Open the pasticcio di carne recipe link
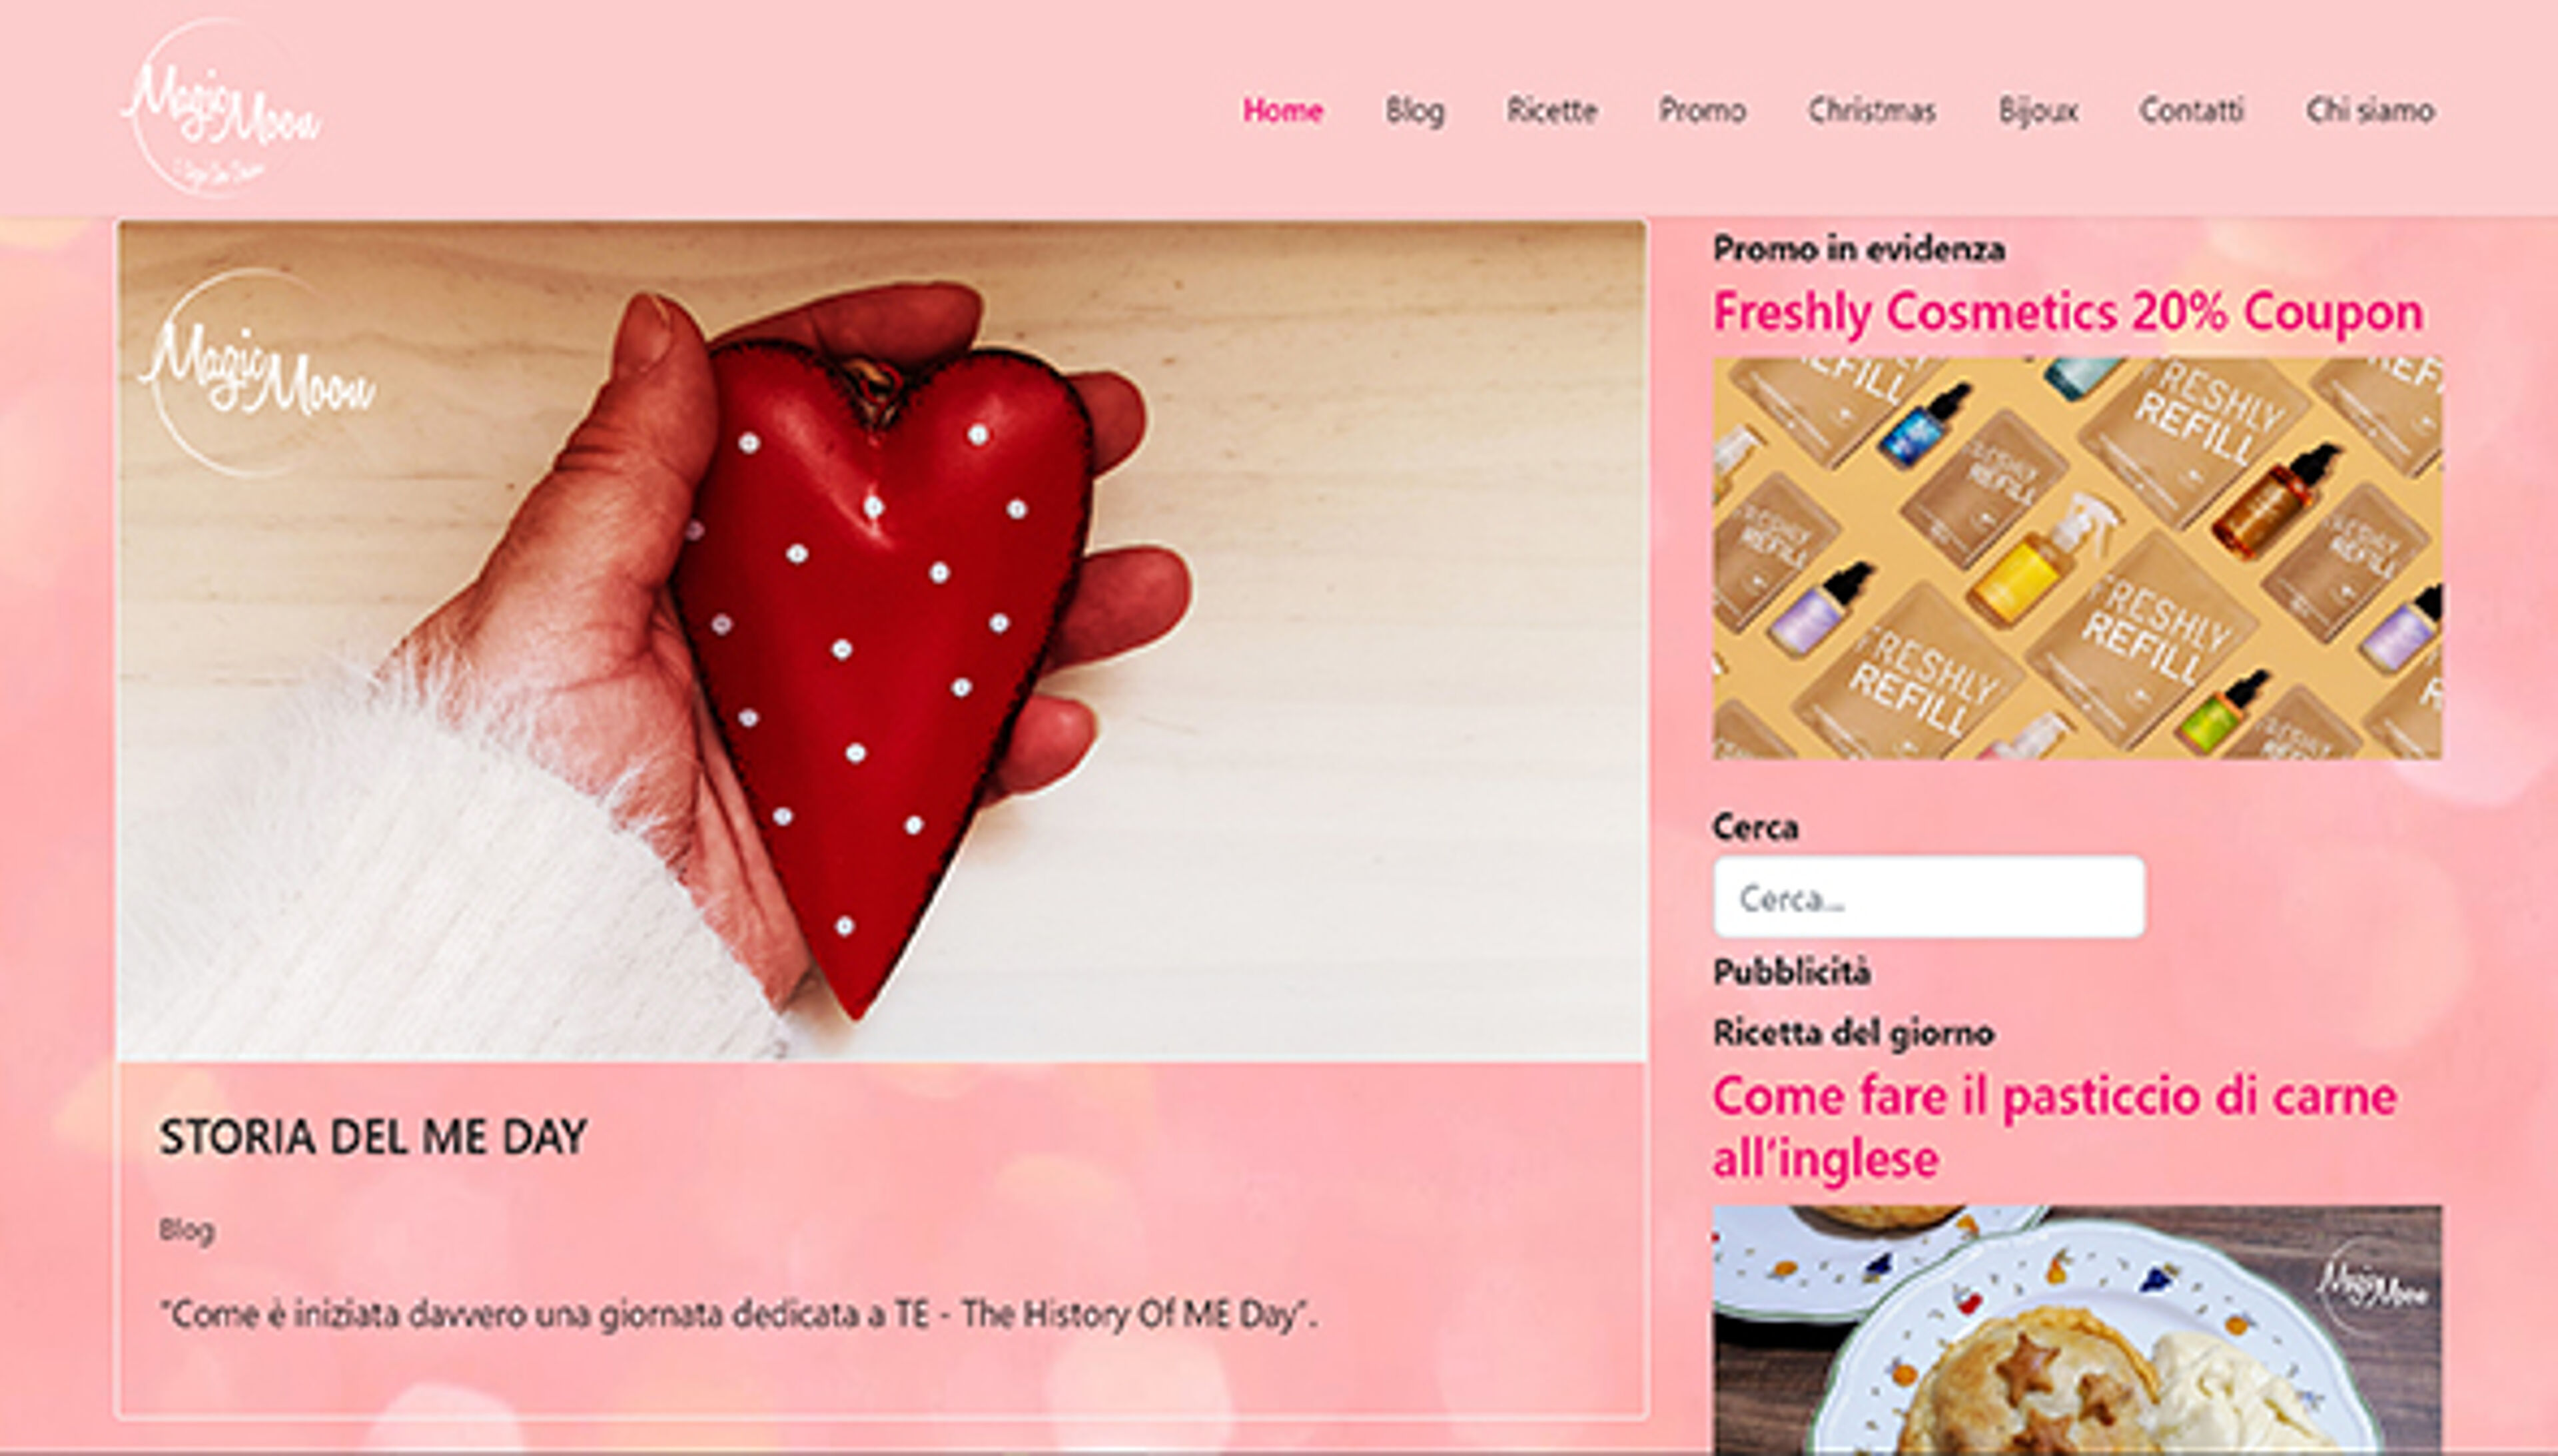 pyautogui.click(x=2054, y=1127)
